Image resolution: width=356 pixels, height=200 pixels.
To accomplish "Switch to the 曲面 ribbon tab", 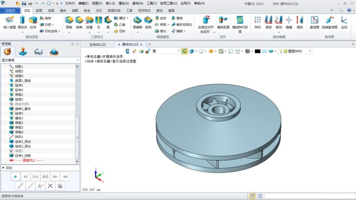I will [x=39, y=10].
